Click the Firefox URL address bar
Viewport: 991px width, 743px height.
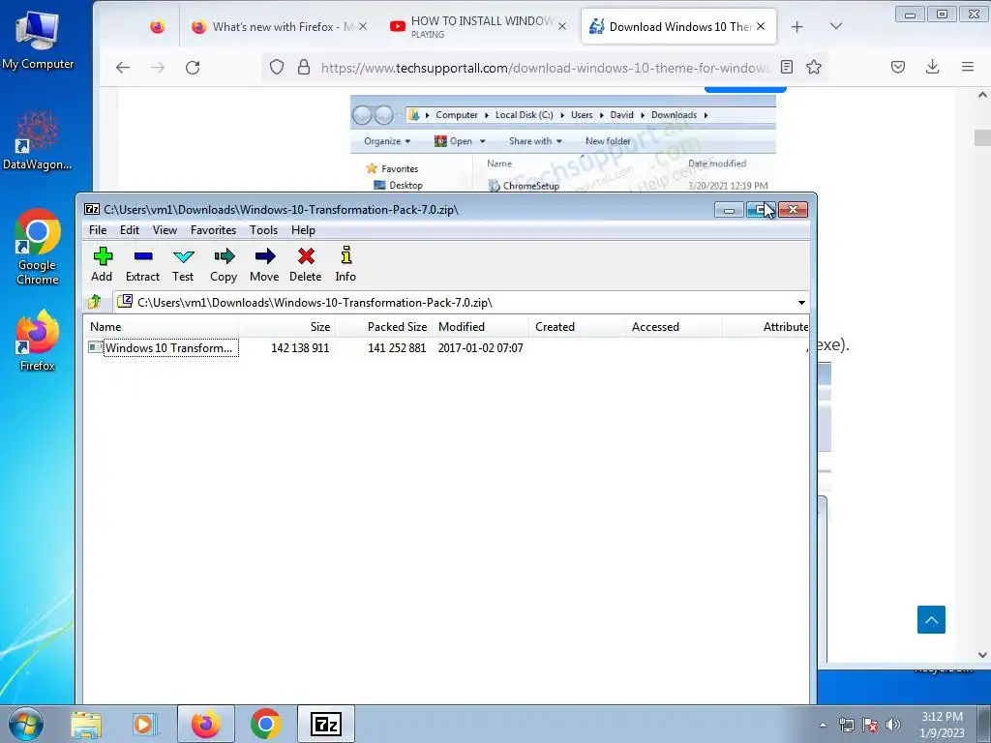tap(545, 68)
